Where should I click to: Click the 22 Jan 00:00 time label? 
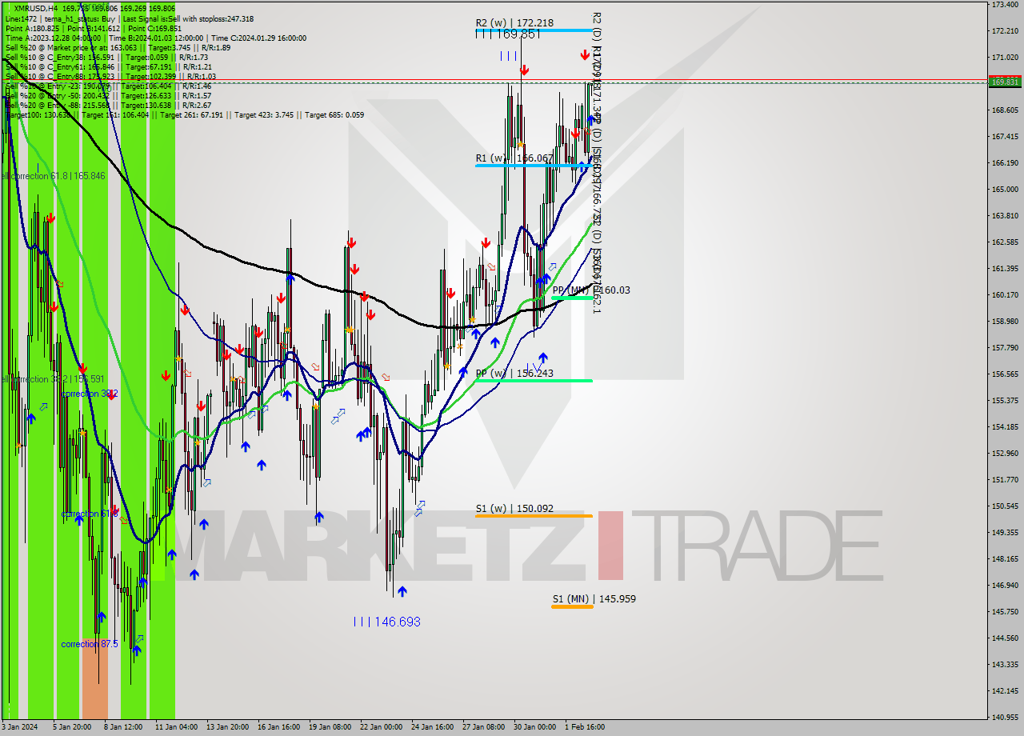[381, 727]
